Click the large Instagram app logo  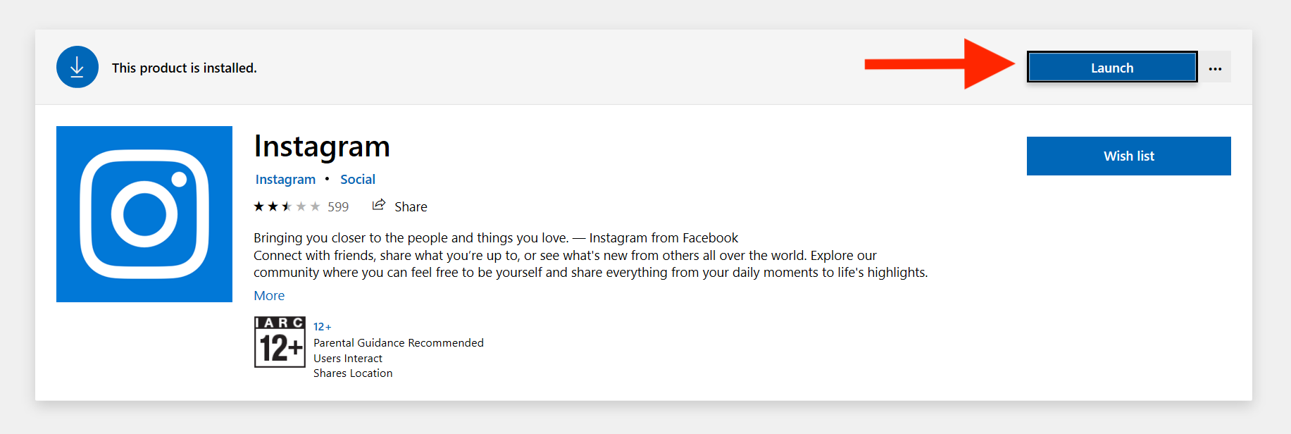(x=144, y=214)
